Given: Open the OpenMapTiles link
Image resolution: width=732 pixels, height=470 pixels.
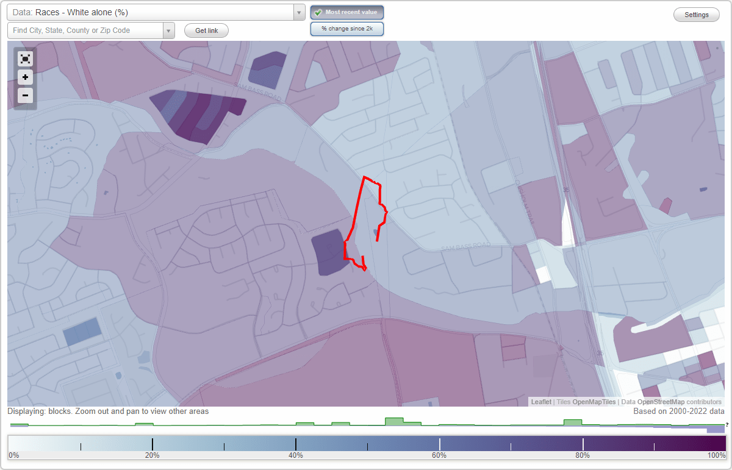Looking at the screenshot, I should point(594,402).
